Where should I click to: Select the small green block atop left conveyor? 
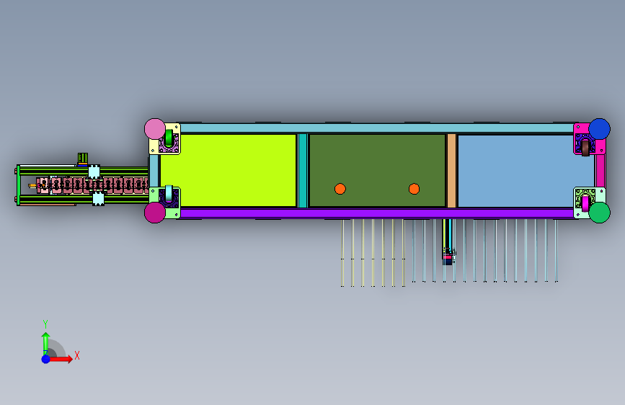[82, 159]
